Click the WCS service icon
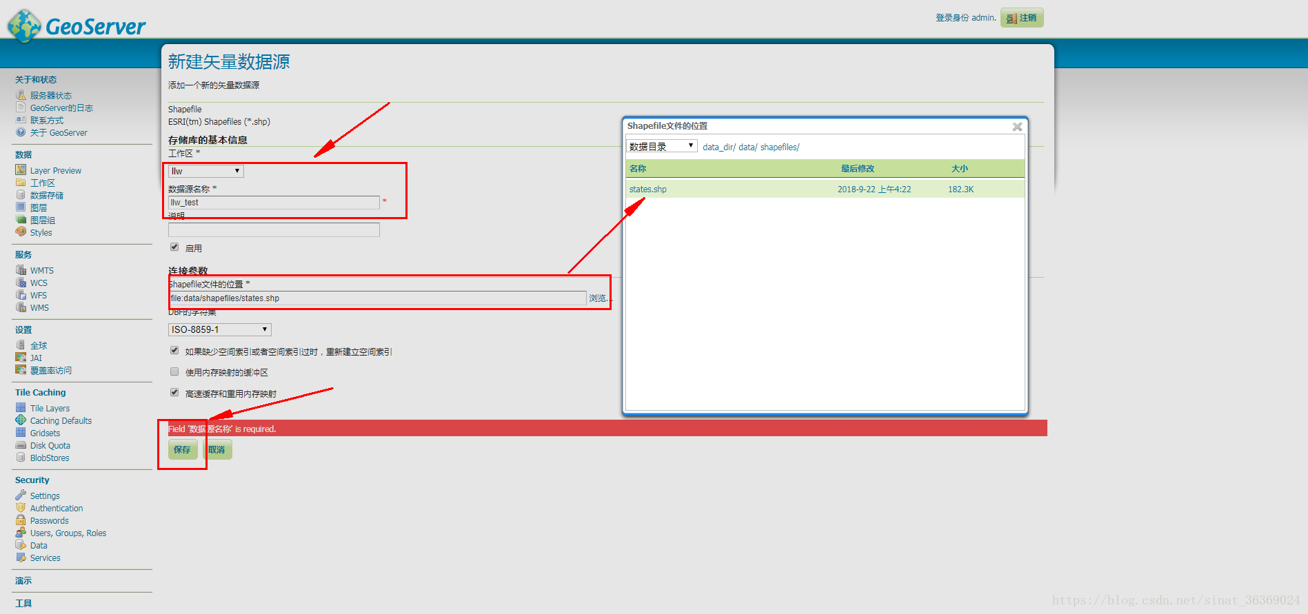Screen dimensions: 1308x614 21,283
